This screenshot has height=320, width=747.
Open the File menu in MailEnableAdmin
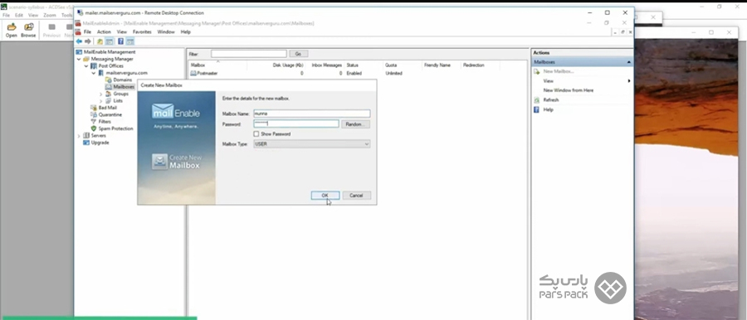coord(88,32)
